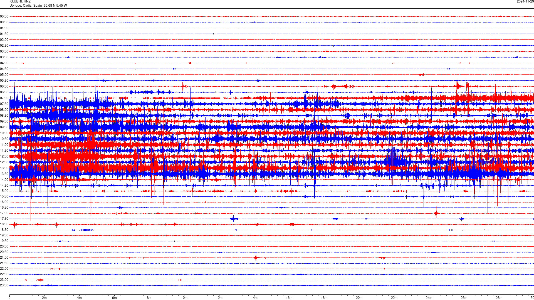The image size is (534, 300).
Task: Select the 14:00 row label
Action: (4, 180)
